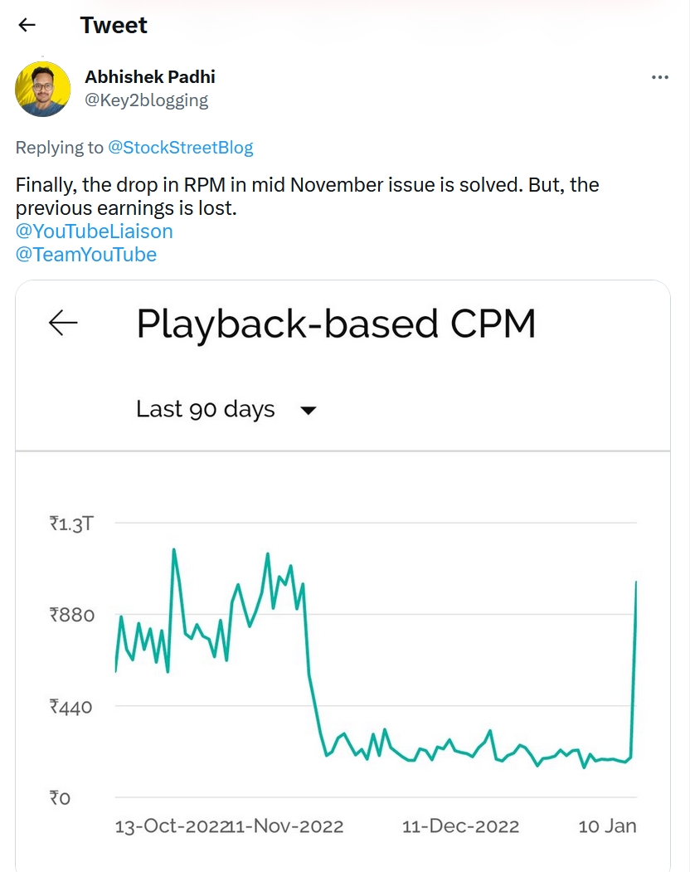Viewport: 690px width, 872px height.
Task: Click the 11-Dec-2022 date label
Action: [x=460, y=826]
